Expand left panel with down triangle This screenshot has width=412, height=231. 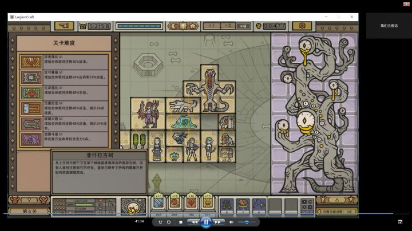click(29, 200)
